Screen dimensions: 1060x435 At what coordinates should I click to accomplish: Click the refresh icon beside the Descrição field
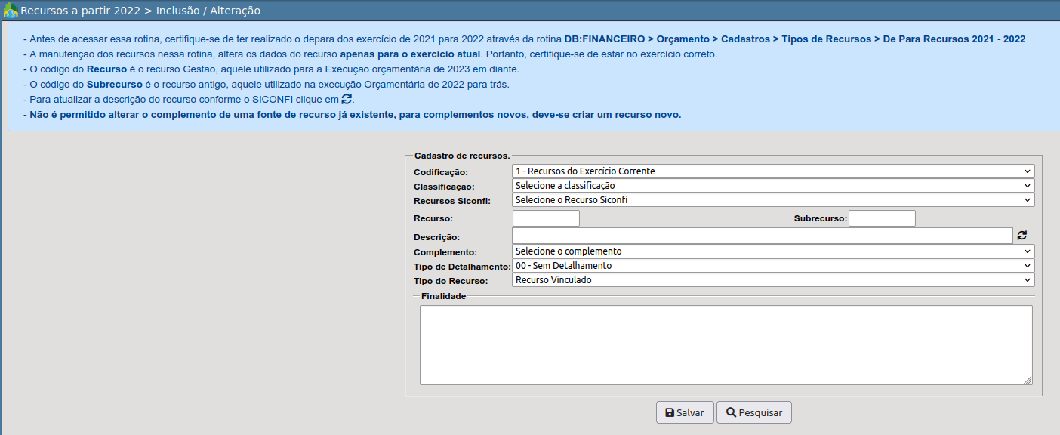tap(1022, 236)
